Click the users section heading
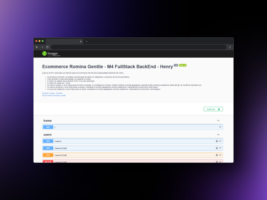The height and width of the screenshot is (200, 267). [x=48, y=135]
